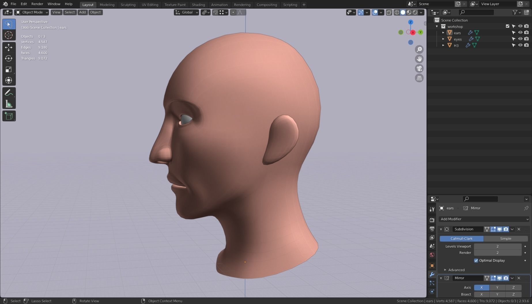Viewport: 532px width, 304px height.
Task: Open the Tool properties tab
Action: coord(432,209)
